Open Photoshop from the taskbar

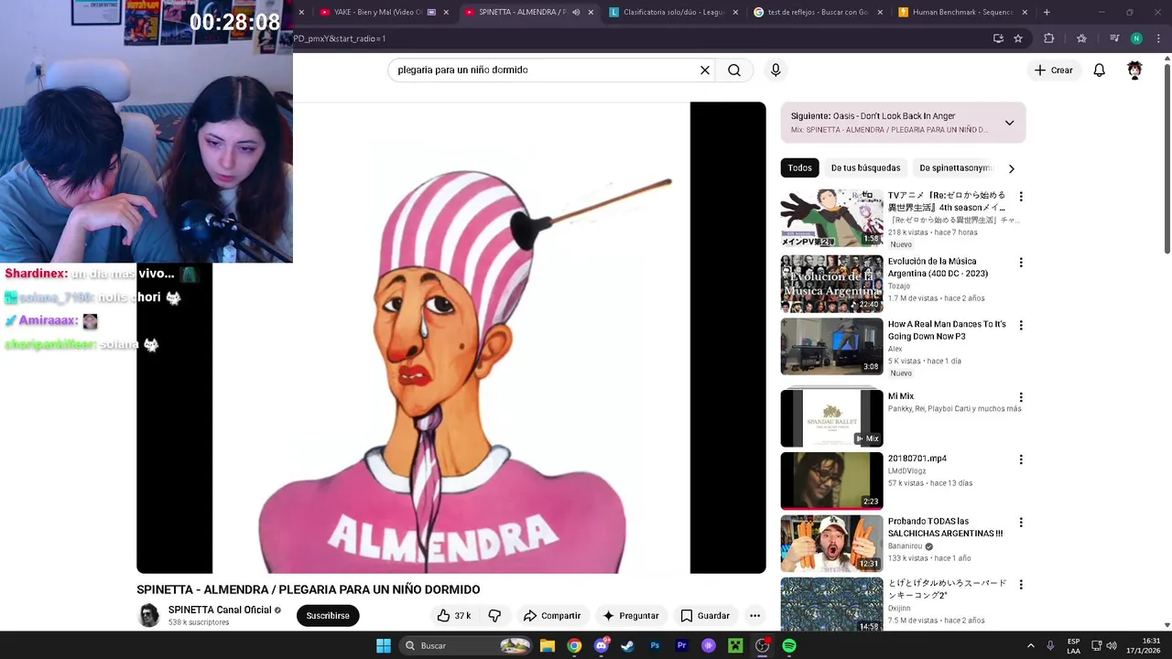point(655,645)
